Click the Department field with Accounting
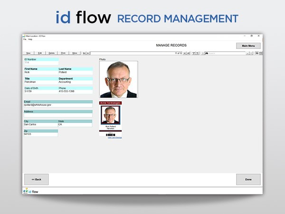 pyautogui.click(x=76, y=82)
